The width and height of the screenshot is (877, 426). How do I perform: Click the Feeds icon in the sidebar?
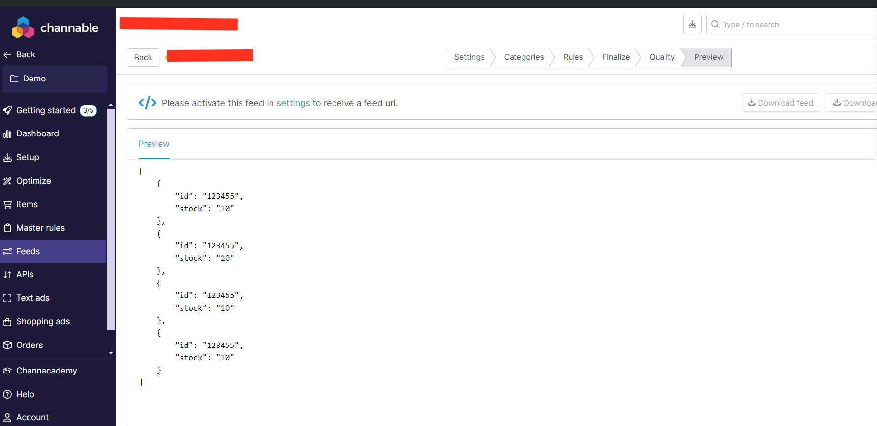coord(7,251)
